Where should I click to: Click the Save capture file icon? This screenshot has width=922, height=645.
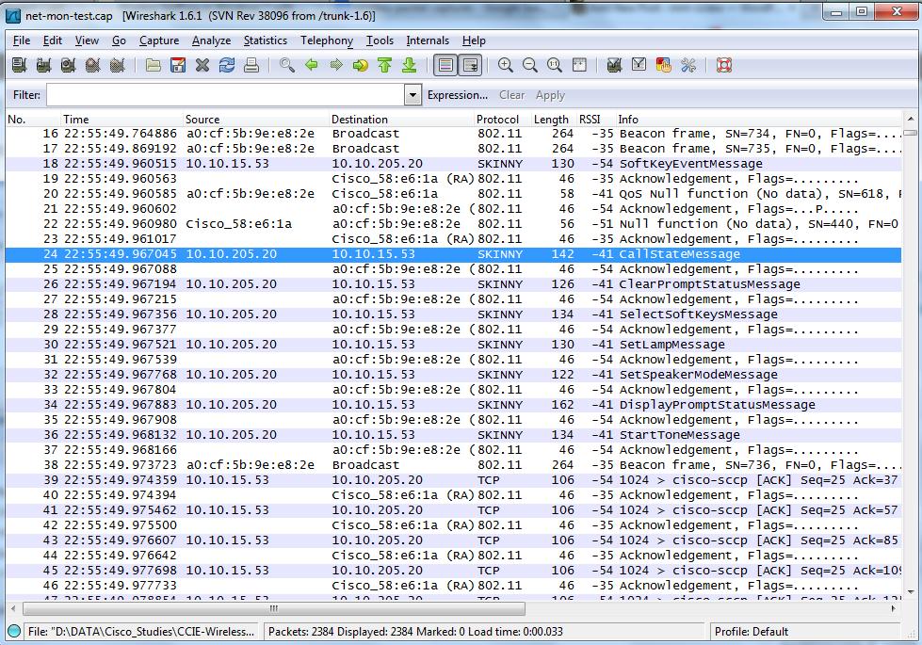pyautogui.click(x=177, y=65)
